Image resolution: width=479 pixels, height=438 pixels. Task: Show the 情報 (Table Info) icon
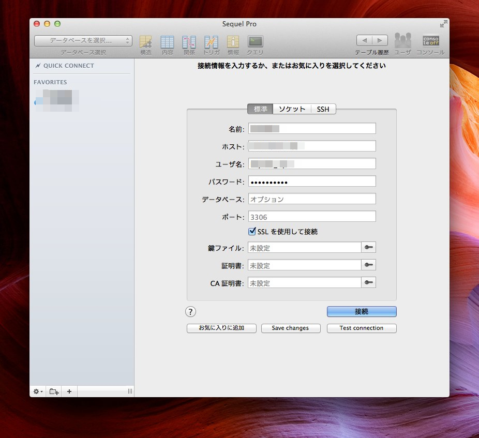click(233, 42)
